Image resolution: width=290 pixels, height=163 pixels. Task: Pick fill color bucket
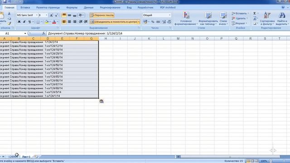point(47,22)
